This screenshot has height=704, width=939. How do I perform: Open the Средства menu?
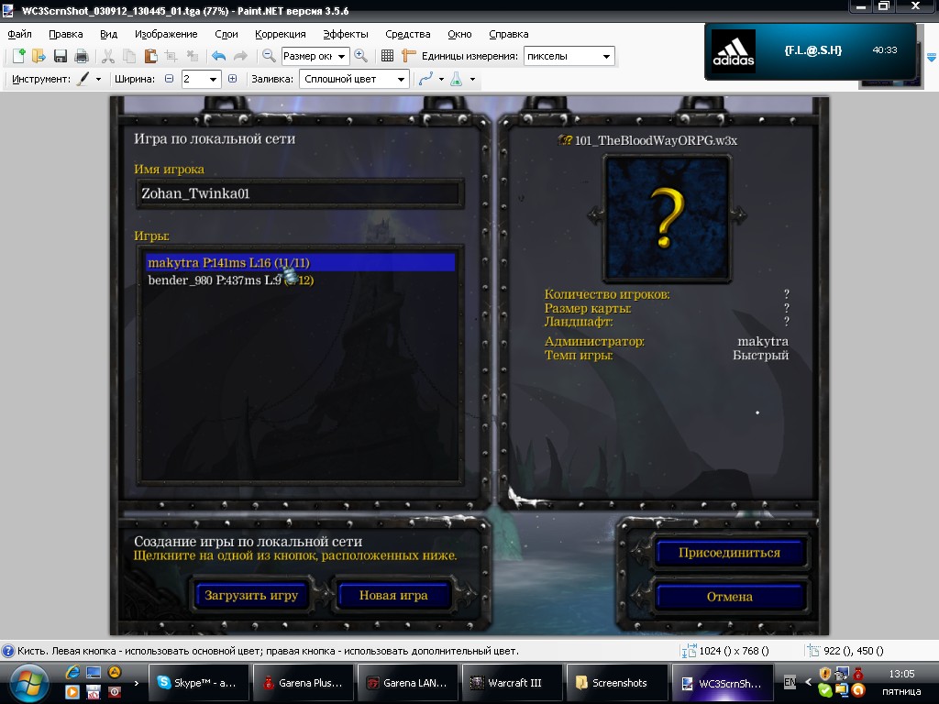tap(408, 34)
